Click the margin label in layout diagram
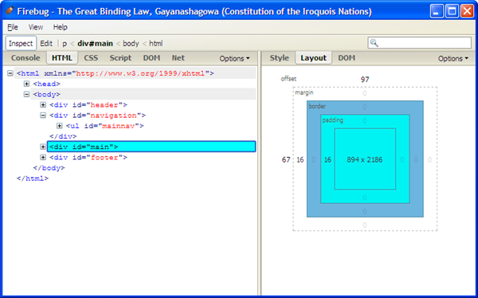This screenshot has height=298, width=478. point(304,92)
